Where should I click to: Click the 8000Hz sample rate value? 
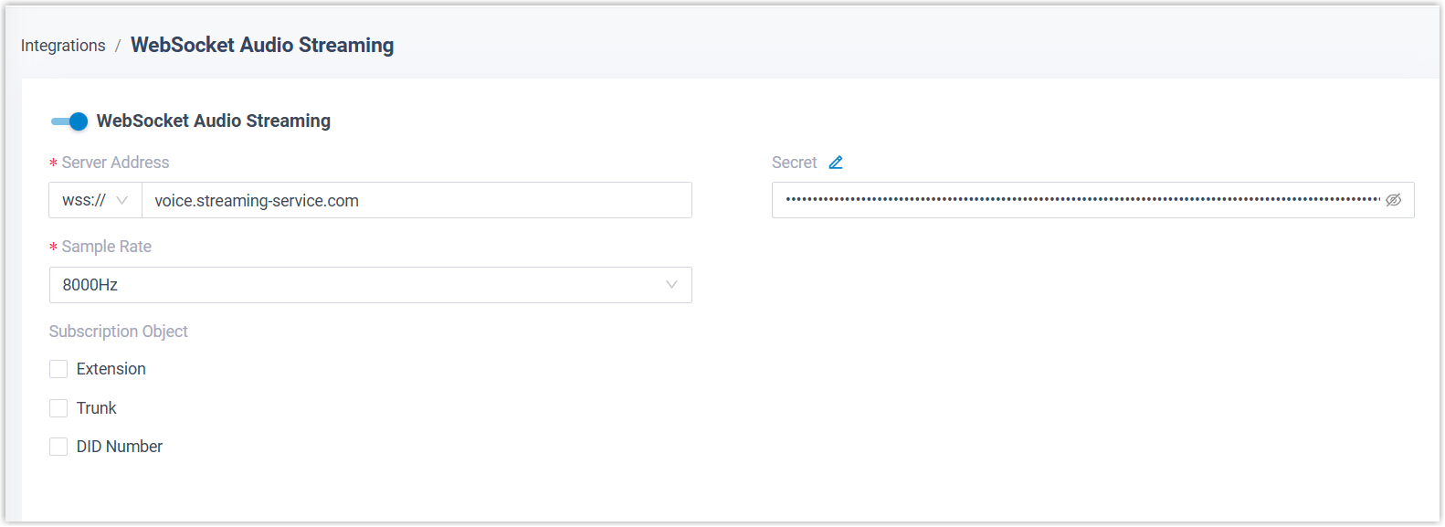(90, 285)
